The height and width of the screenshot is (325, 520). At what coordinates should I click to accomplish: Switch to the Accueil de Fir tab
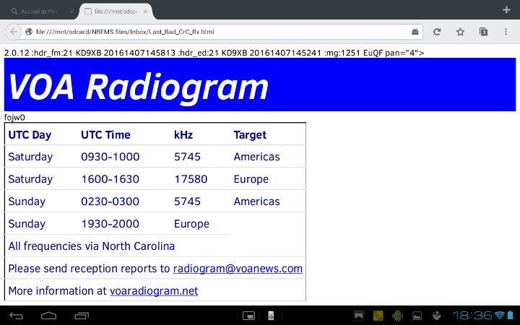tap(38, 12)
